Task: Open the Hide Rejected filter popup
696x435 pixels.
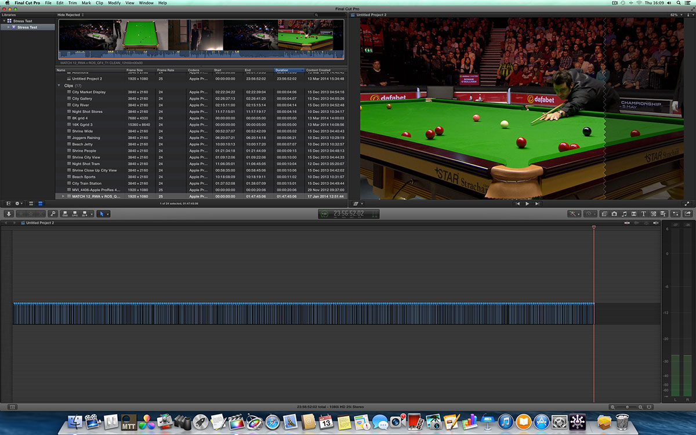Action: 70,14
